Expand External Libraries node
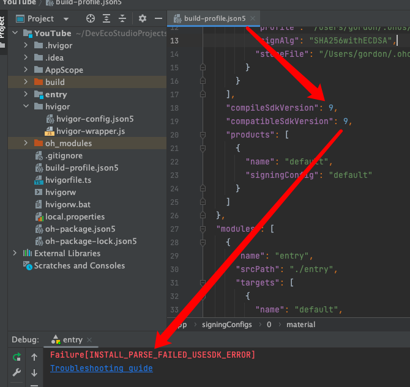This screenshot has width=410, height=387. pos(15,253)
